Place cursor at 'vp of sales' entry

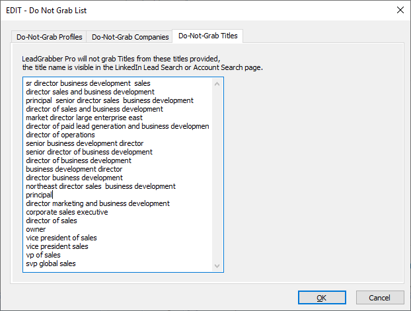(43, 255)
